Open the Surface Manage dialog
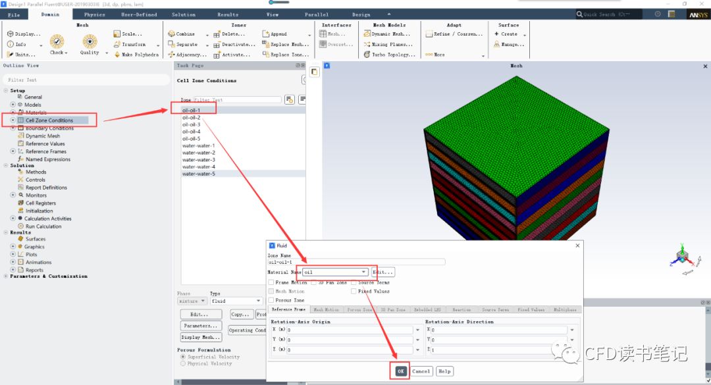The height and width of the screenshot is (385, 711). [509, 45]
